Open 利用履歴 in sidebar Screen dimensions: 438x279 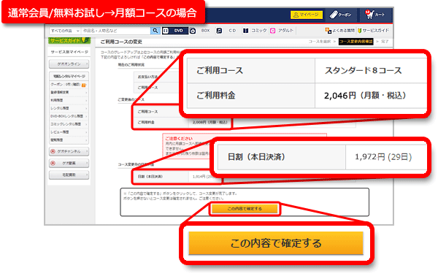(x=69, y=100)
